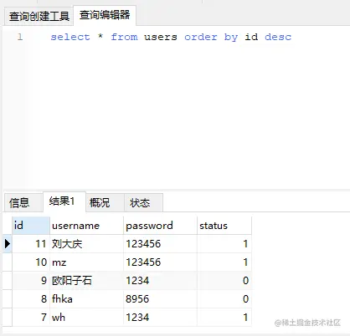Viewport: 350px width, 336px height.
Task: Switch to the 状态 tab
Action: (143, 202)
